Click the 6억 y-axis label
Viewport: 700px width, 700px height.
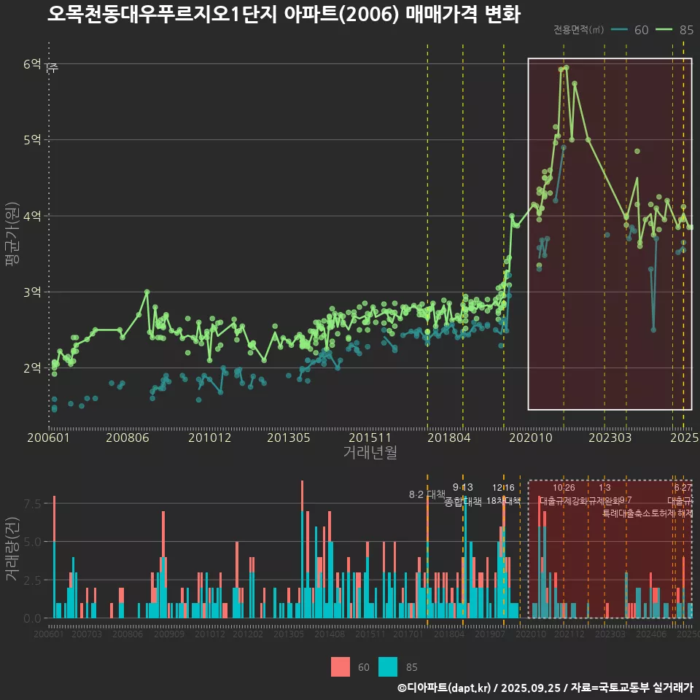tap(32, 64)
